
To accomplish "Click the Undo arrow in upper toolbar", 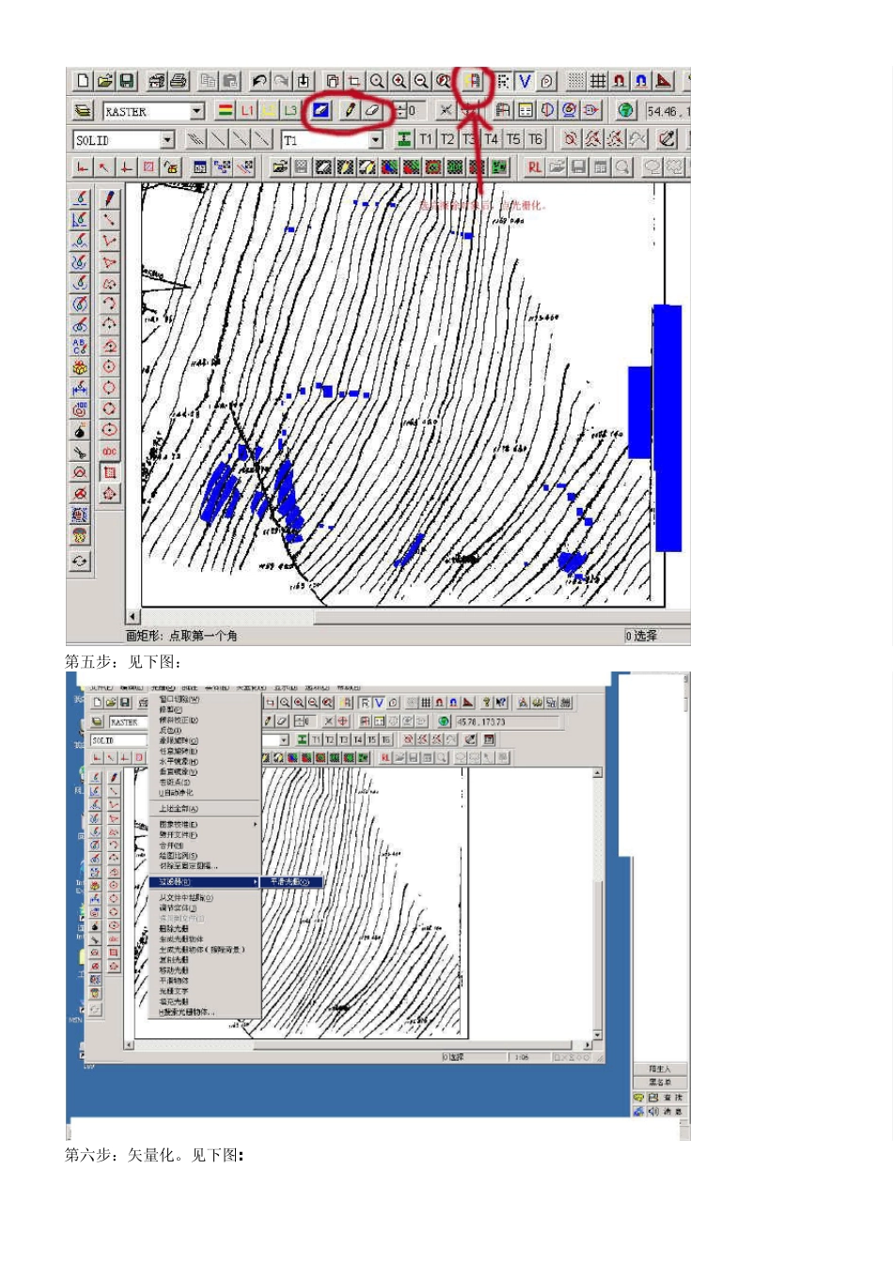I will (259, 81).
